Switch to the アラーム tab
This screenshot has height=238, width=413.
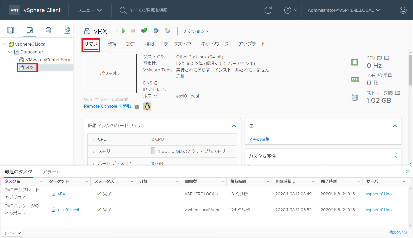(52, 172)
